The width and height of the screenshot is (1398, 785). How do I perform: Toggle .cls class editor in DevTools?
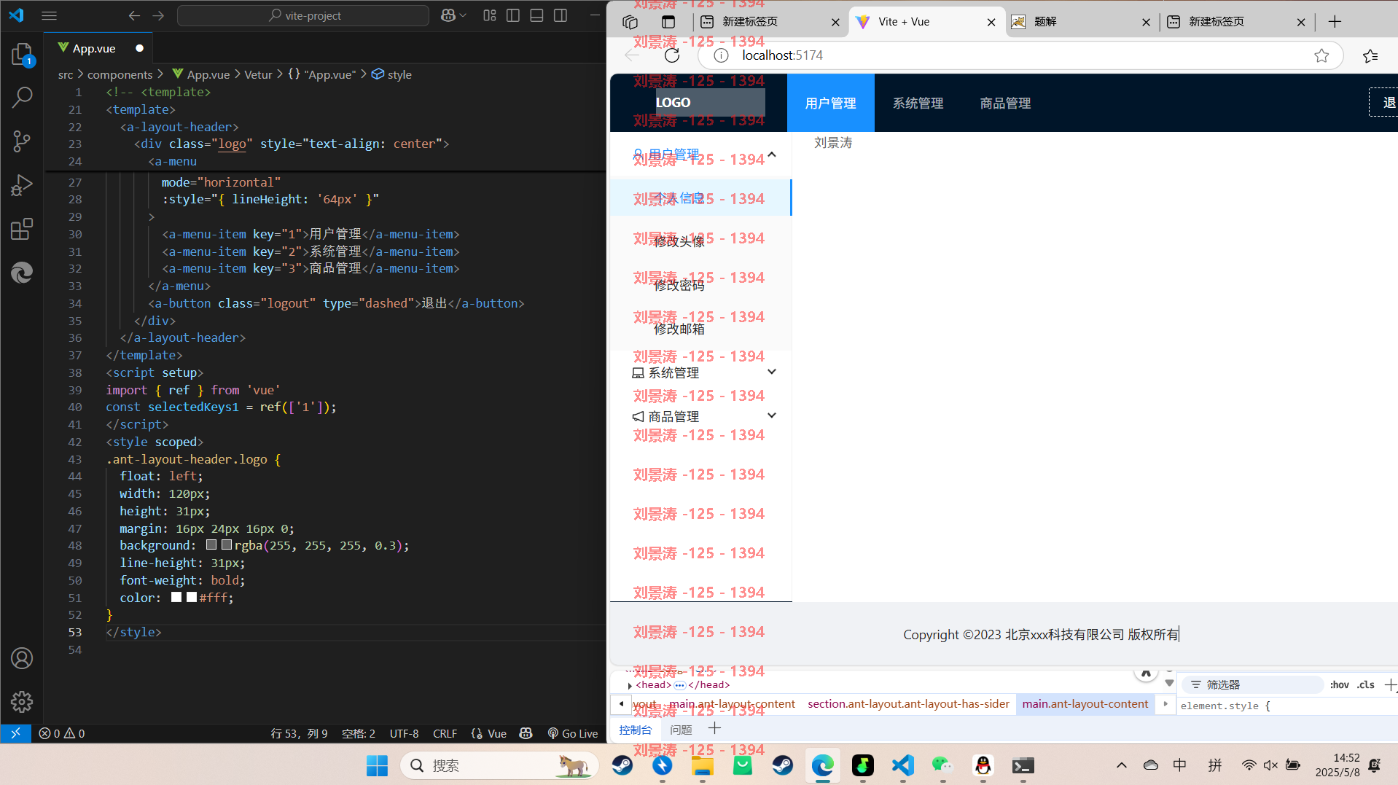click(1365, 684)
